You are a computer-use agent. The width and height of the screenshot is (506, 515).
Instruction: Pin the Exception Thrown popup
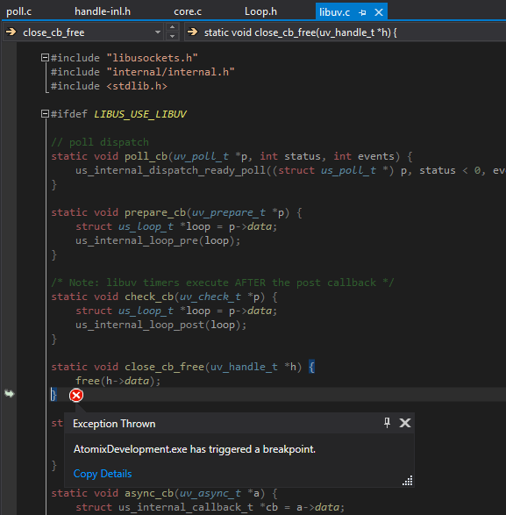click(387, 423)
